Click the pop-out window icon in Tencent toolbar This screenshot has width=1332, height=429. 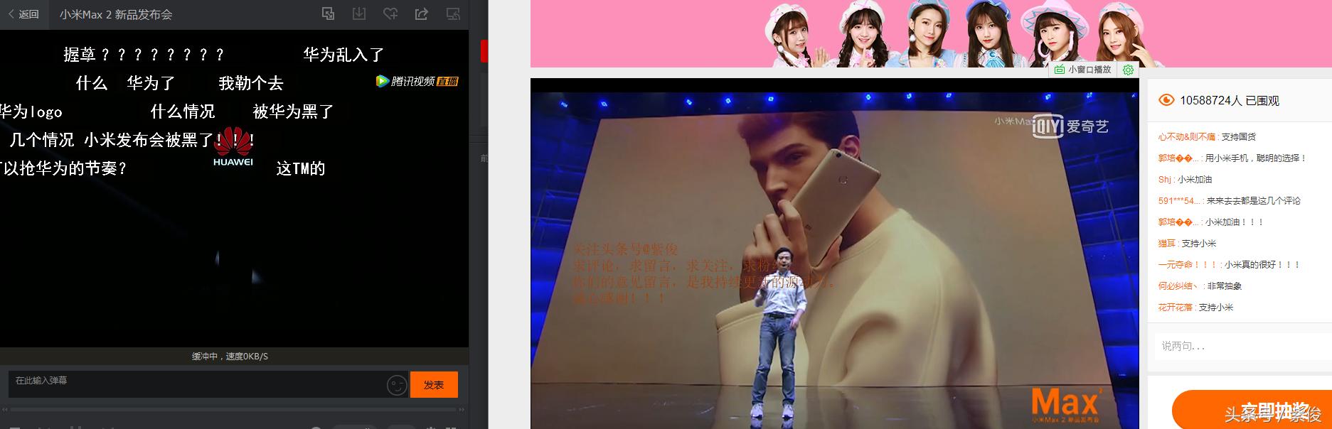coord(328,13)
